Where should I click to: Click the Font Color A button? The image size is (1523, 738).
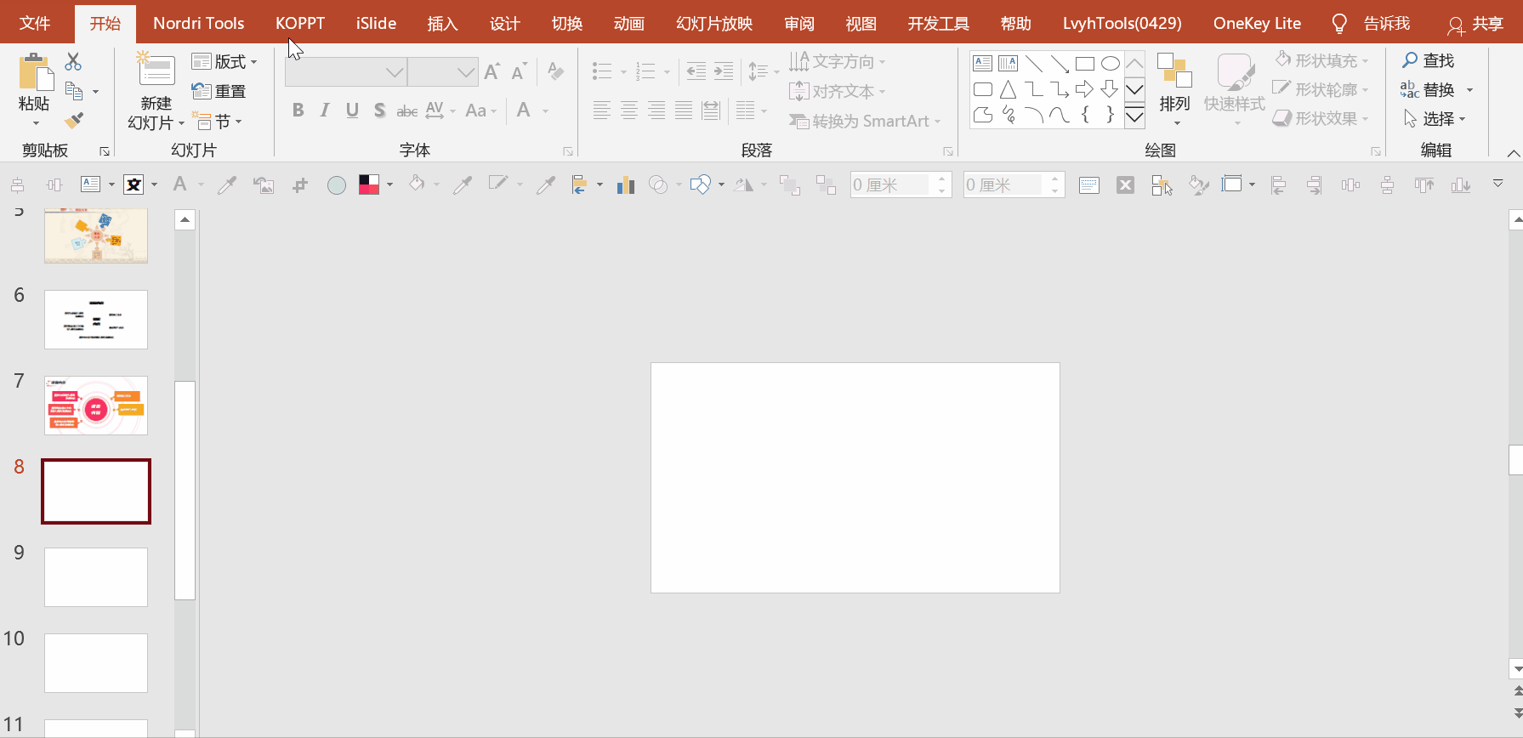coord(524,110)
